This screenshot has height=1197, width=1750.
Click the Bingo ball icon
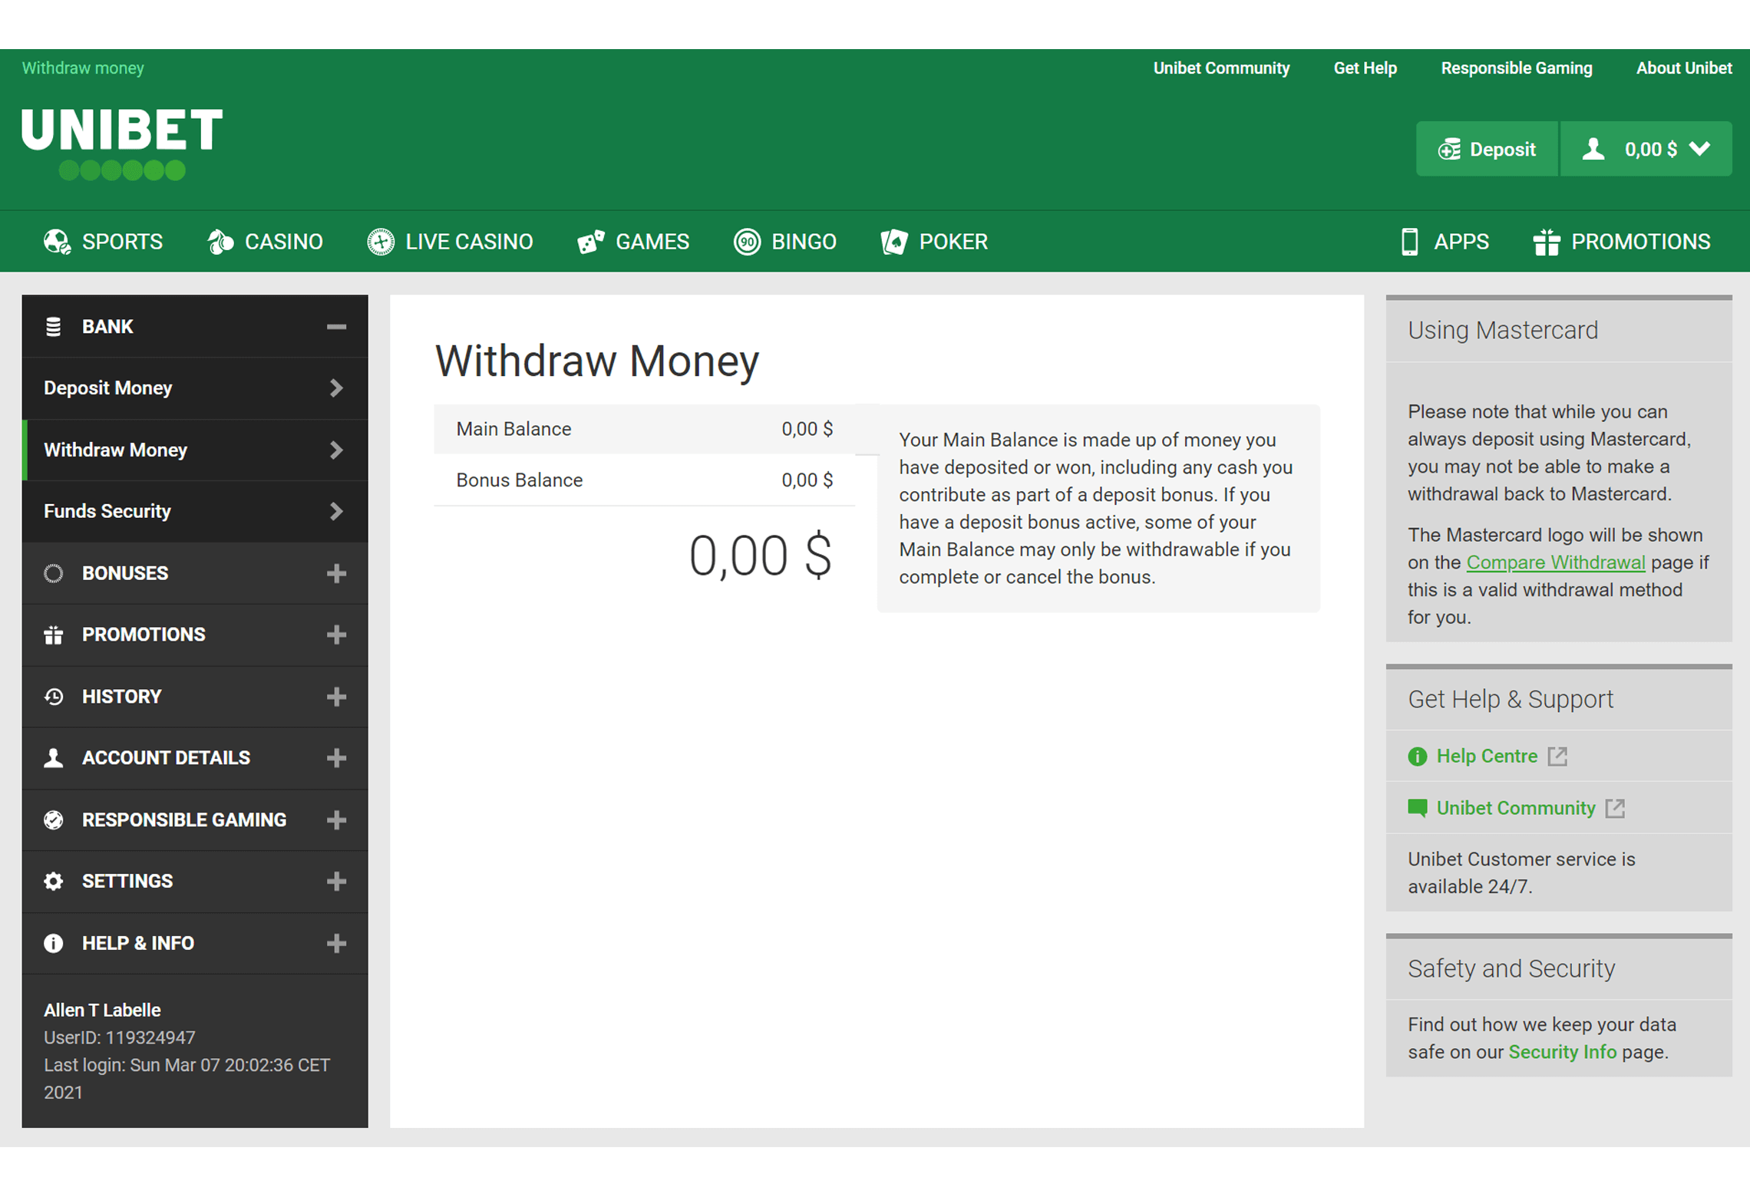click(747, 242)
